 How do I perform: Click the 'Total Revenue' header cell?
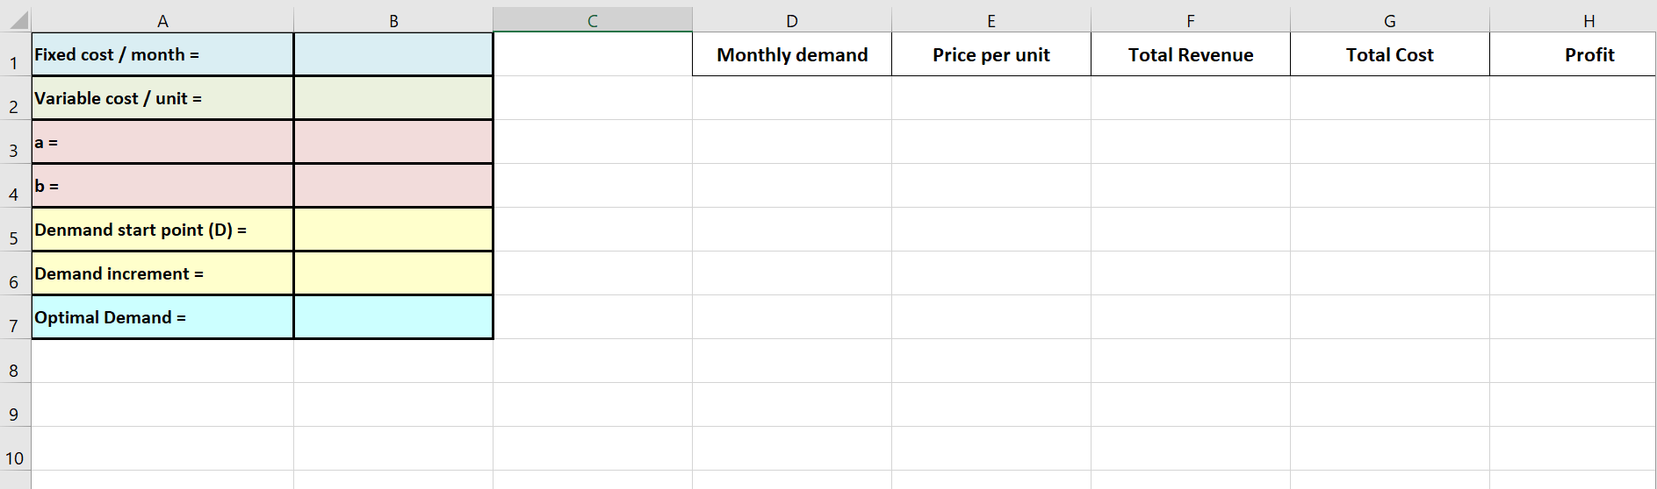[x=1191, y=54]
